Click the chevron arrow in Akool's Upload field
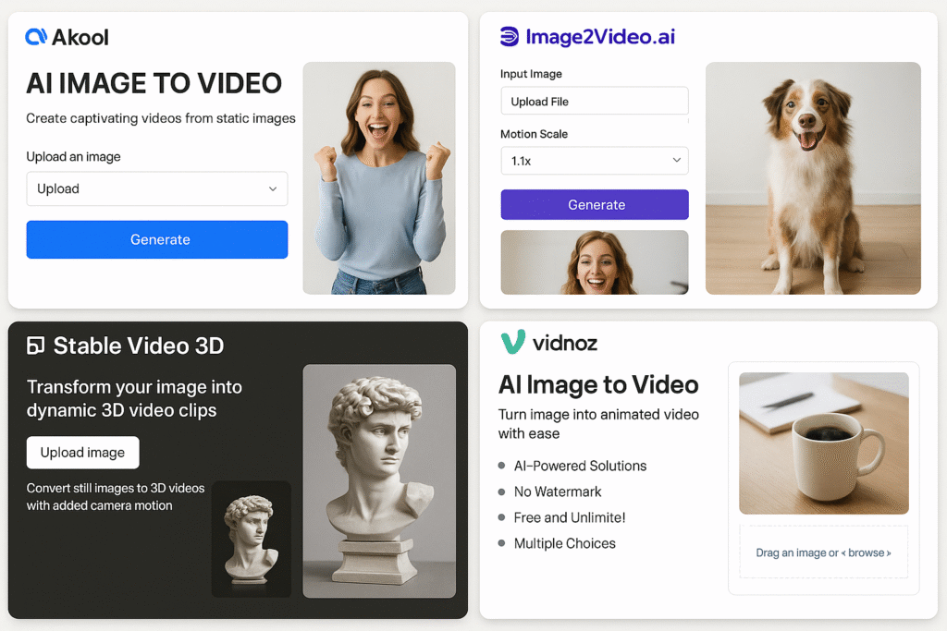 [273, 189]
